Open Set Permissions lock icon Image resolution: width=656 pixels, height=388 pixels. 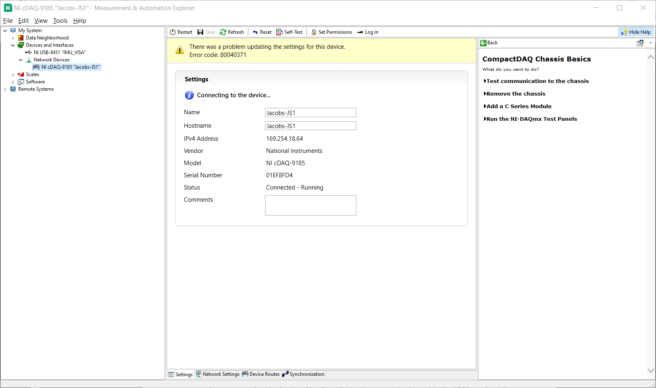[314, 32]
